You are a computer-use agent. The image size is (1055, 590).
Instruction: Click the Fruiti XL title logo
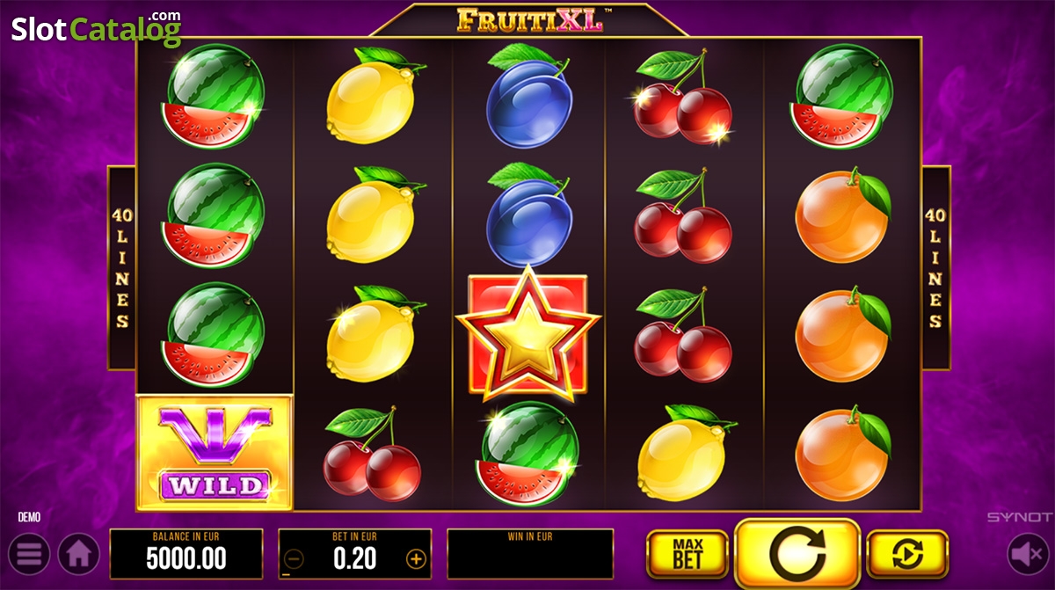click(529, 20)
